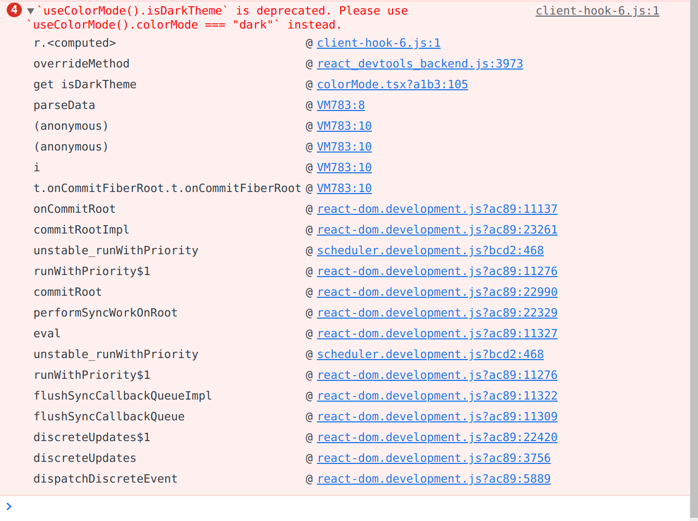Viewport: 698px width, 521px height.
Task: Click the red error count badge showing 4
Action: pyautogui.click(x=14, y=9)
